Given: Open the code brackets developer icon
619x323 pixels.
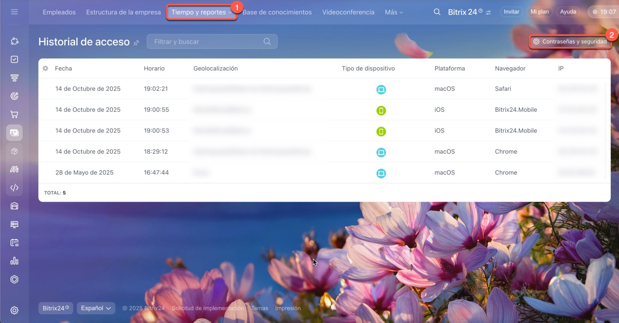Looking at the screenshot, I should pyautogui.click(x=15, y=188).
